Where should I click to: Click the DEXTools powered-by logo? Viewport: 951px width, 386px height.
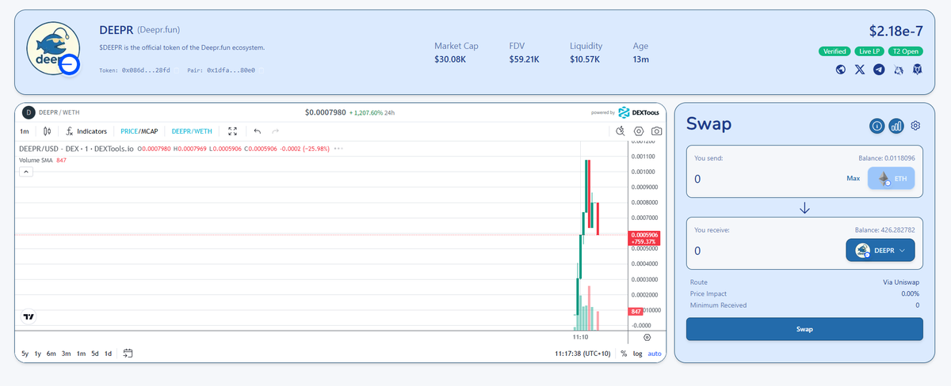pyautogui.click(x=640, y=112)
